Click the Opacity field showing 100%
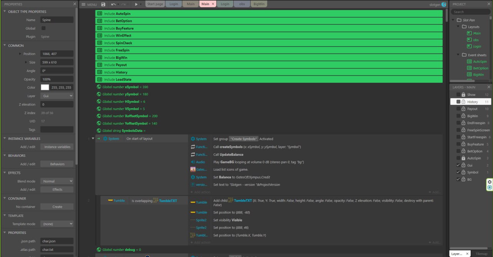493x257 pixels. point(57,79)
